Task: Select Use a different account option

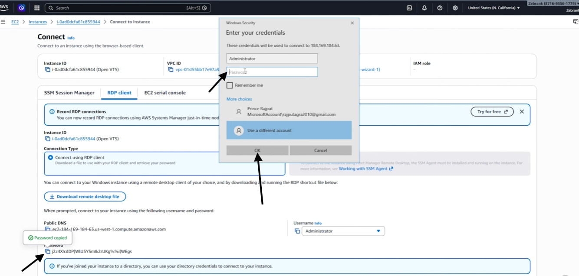Action: pyautogui.click(x=289, y=130)
